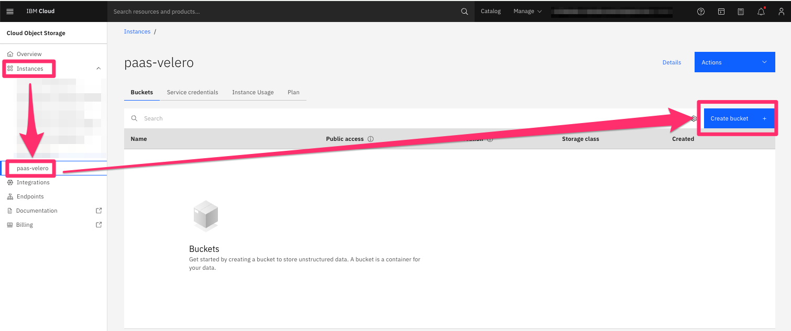The height and width of the screenshot is (331, 791).
Task: Open the Actions dropdown button
Action: 734,62
